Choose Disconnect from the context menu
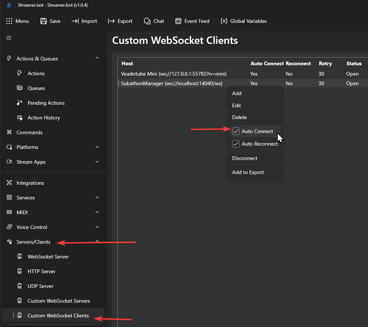 [245, 158]
